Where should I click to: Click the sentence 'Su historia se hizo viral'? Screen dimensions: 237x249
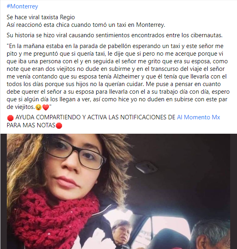pyautogui.click(x=37, y=35)
